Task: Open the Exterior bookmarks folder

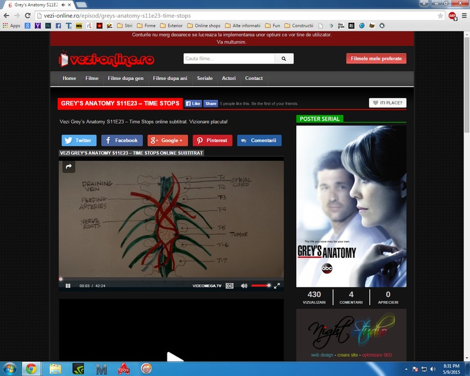Action: point(171,26)
